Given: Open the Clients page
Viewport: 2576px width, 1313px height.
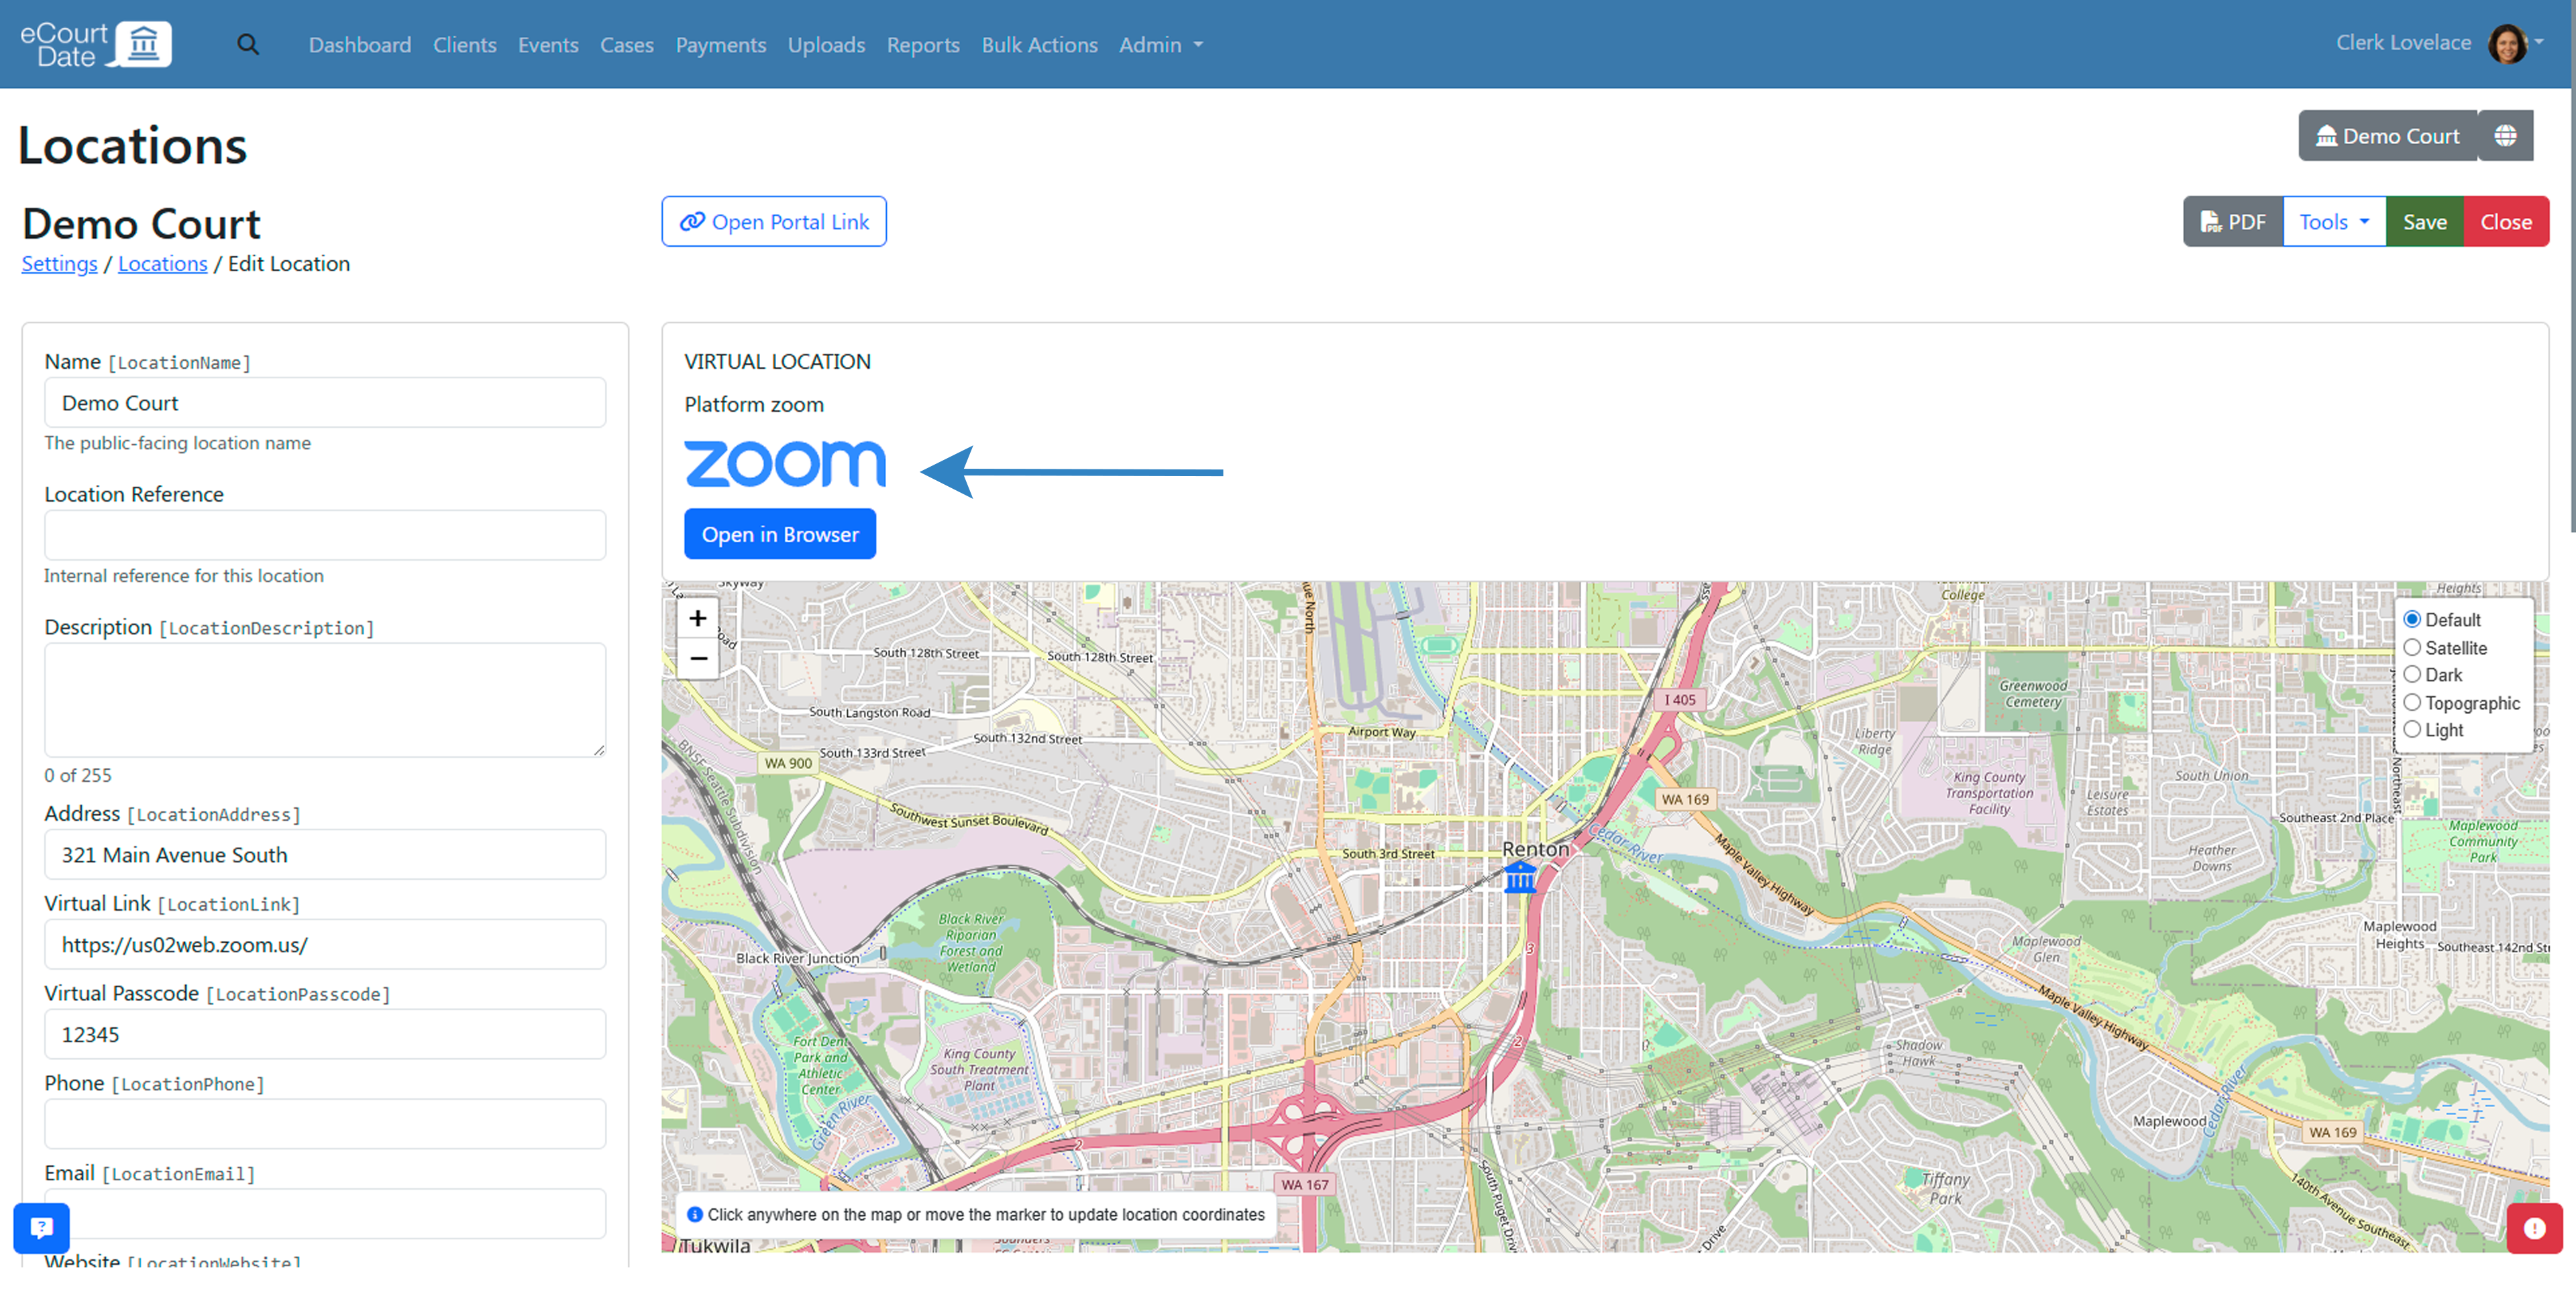Looking at the screenshot, I should tap(464, 45).
